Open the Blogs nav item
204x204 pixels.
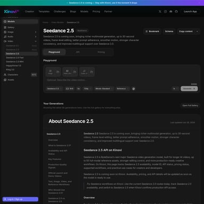click(x=73, y=12)
